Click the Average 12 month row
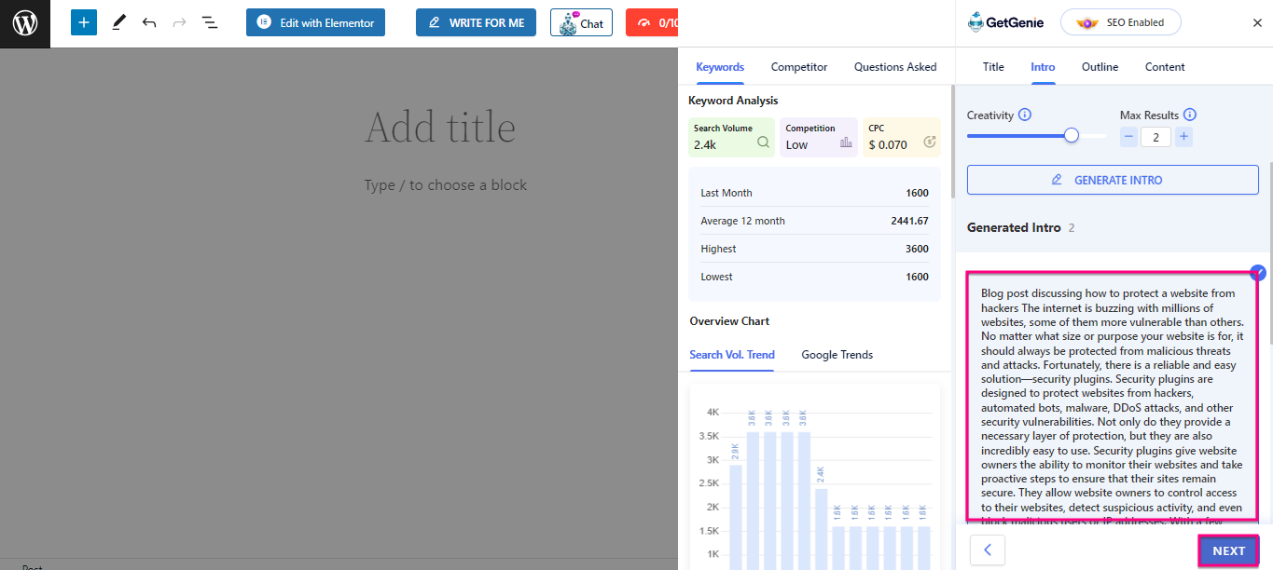The height and width of the screenshot is (570, 1273). (x=814, y=221)
